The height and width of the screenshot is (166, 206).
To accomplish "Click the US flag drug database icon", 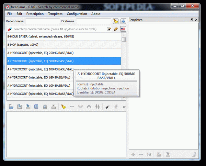I will (123, 29).
